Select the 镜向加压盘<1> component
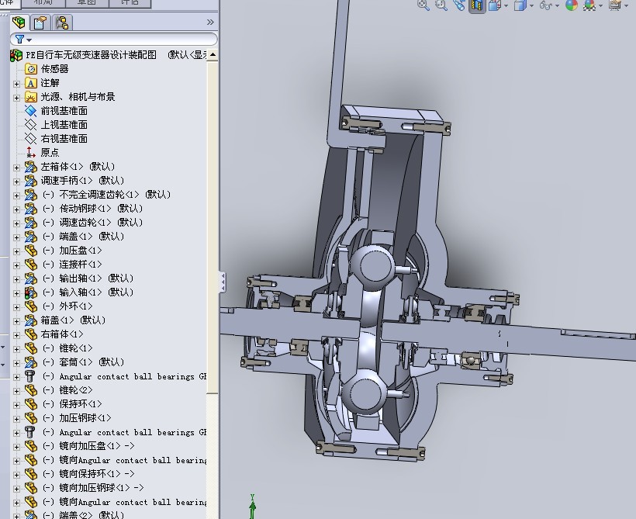This screenshot has width=636, height=519. point(90,445)
